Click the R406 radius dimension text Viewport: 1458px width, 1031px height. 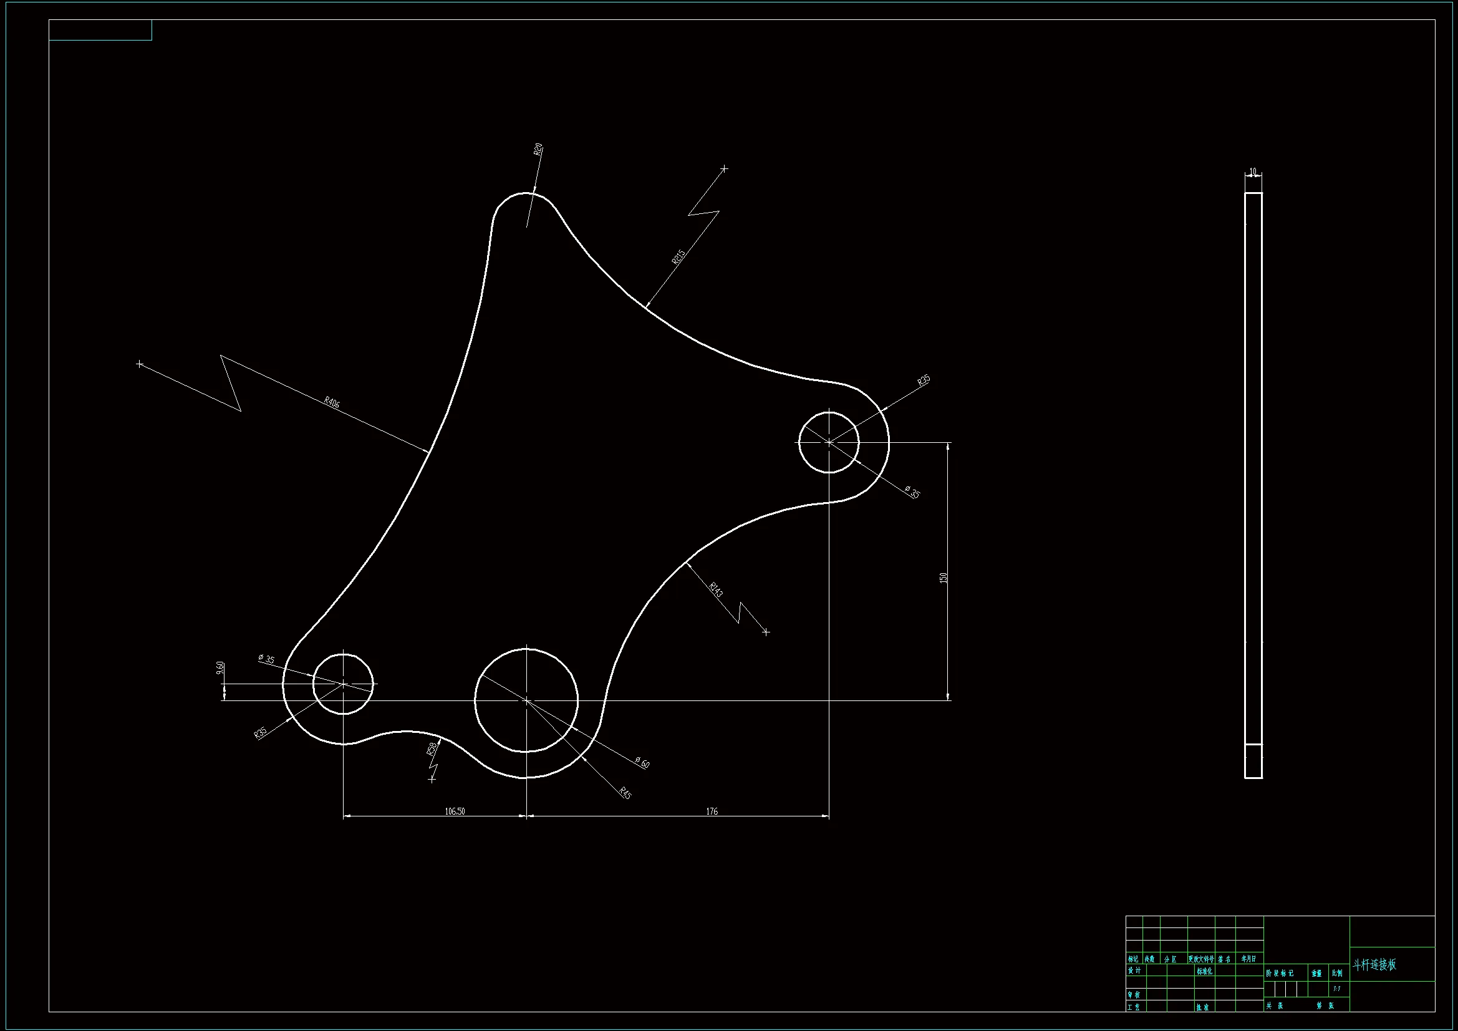(x=332, y=402)
